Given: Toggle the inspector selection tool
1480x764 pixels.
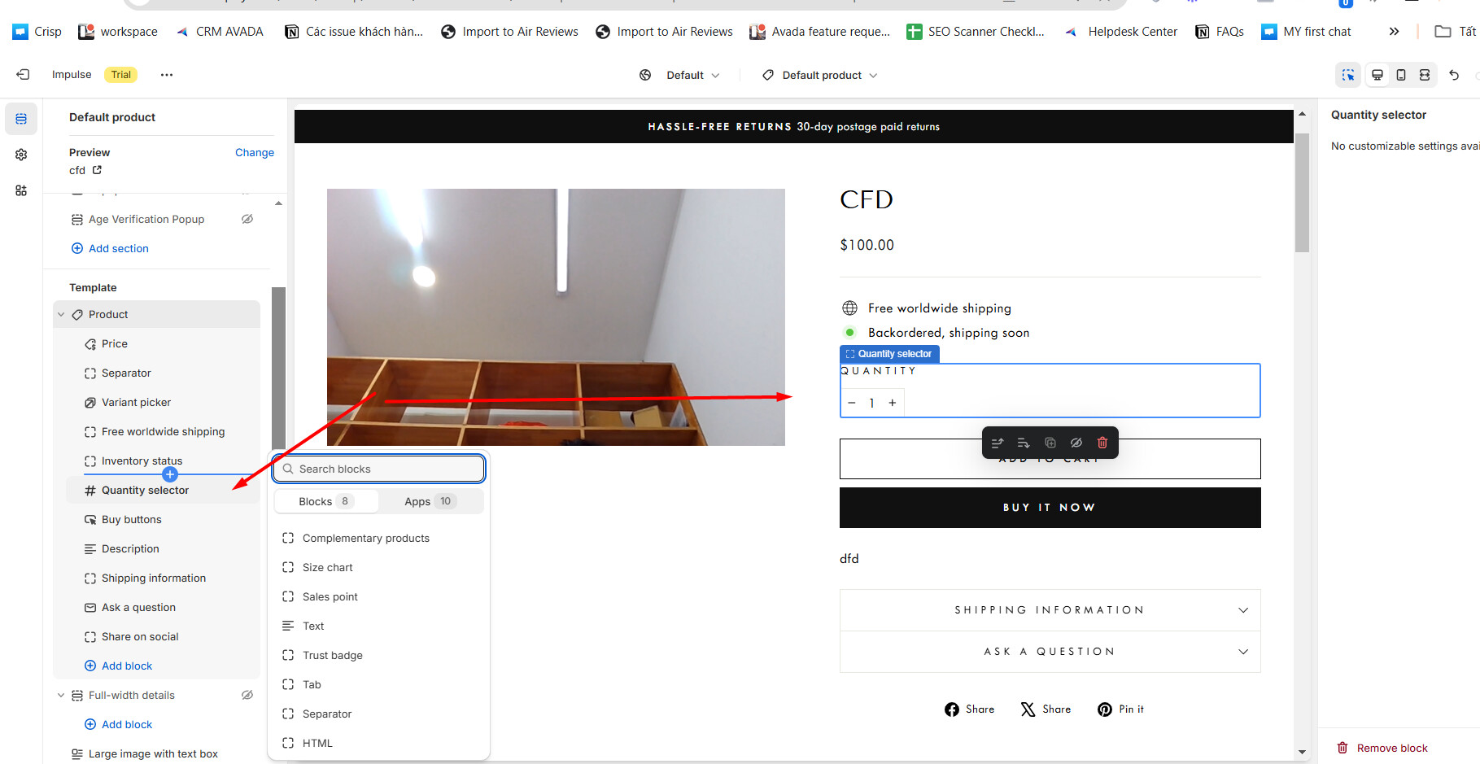Looking at the screenshot, I should point(1348,75).
